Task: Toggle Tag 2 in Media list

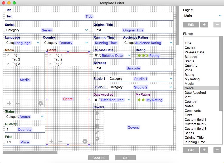Action: pos(16,59)
